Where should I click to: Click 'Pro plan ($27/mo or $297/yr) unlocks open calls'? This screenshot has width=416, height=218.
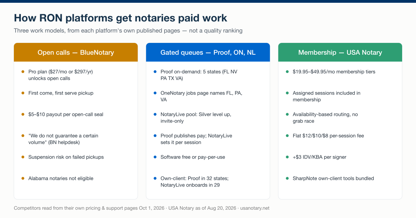tap(61, 75)
